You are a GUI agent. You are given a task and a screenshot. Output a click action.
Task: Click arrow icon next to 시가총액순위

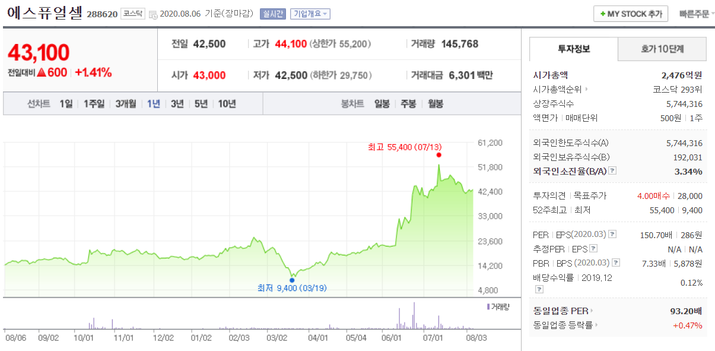pos(587,90)
